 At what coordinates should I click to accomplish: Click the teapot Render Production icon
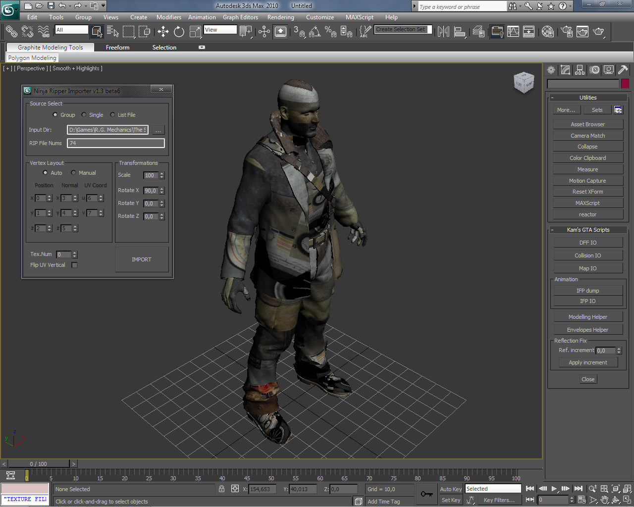599,32
